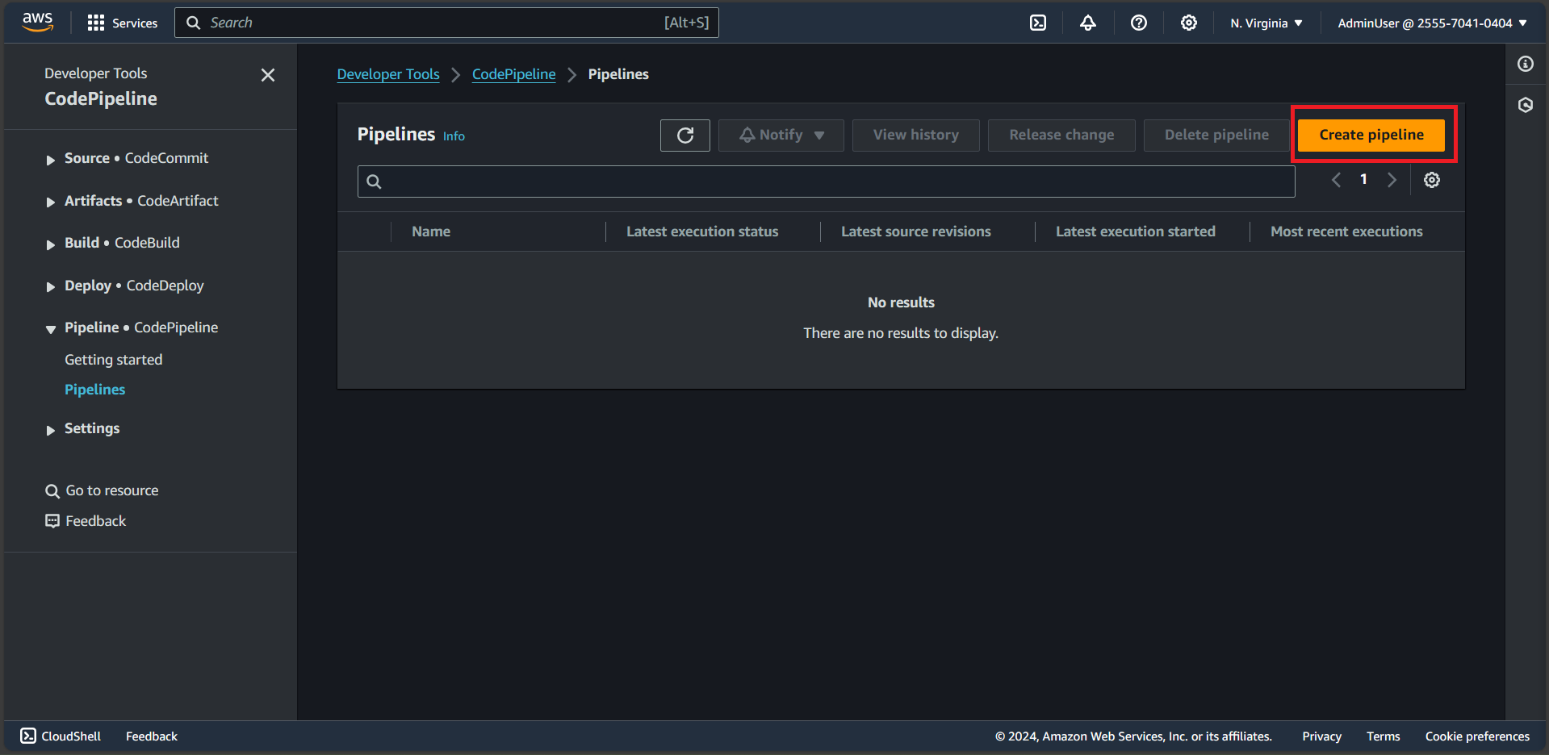The image size is (1549, 755).
Task: Collapse the Pipeline CodePipeline section
Action: 50,329
